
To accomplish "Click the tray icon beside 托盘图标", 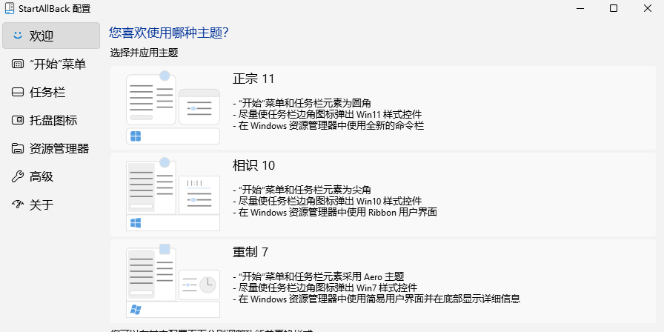I will [x=17, y=120].
